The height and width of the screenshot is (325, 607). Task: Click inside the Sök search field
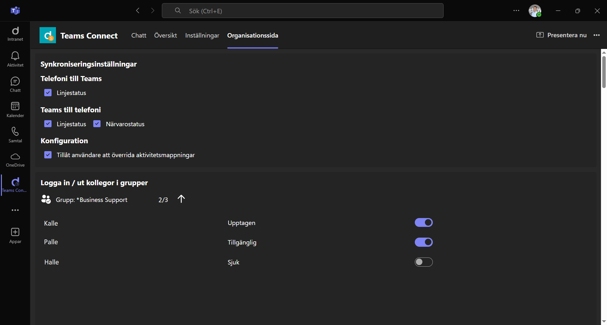302,10
